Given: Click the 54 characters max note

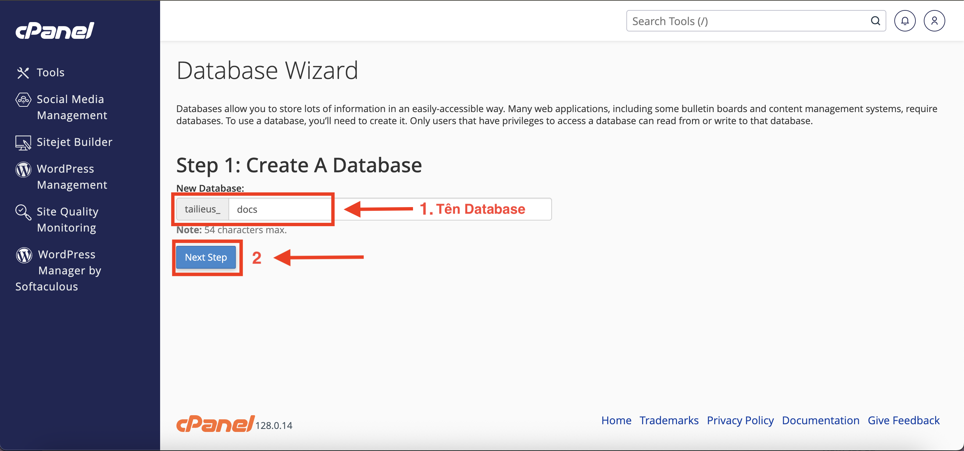Looking at the screenshot, I should coord(232,230).
